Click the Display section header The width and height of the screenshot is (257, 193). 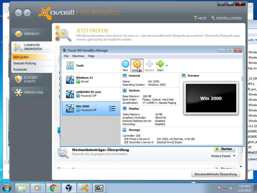coord(134,109)
